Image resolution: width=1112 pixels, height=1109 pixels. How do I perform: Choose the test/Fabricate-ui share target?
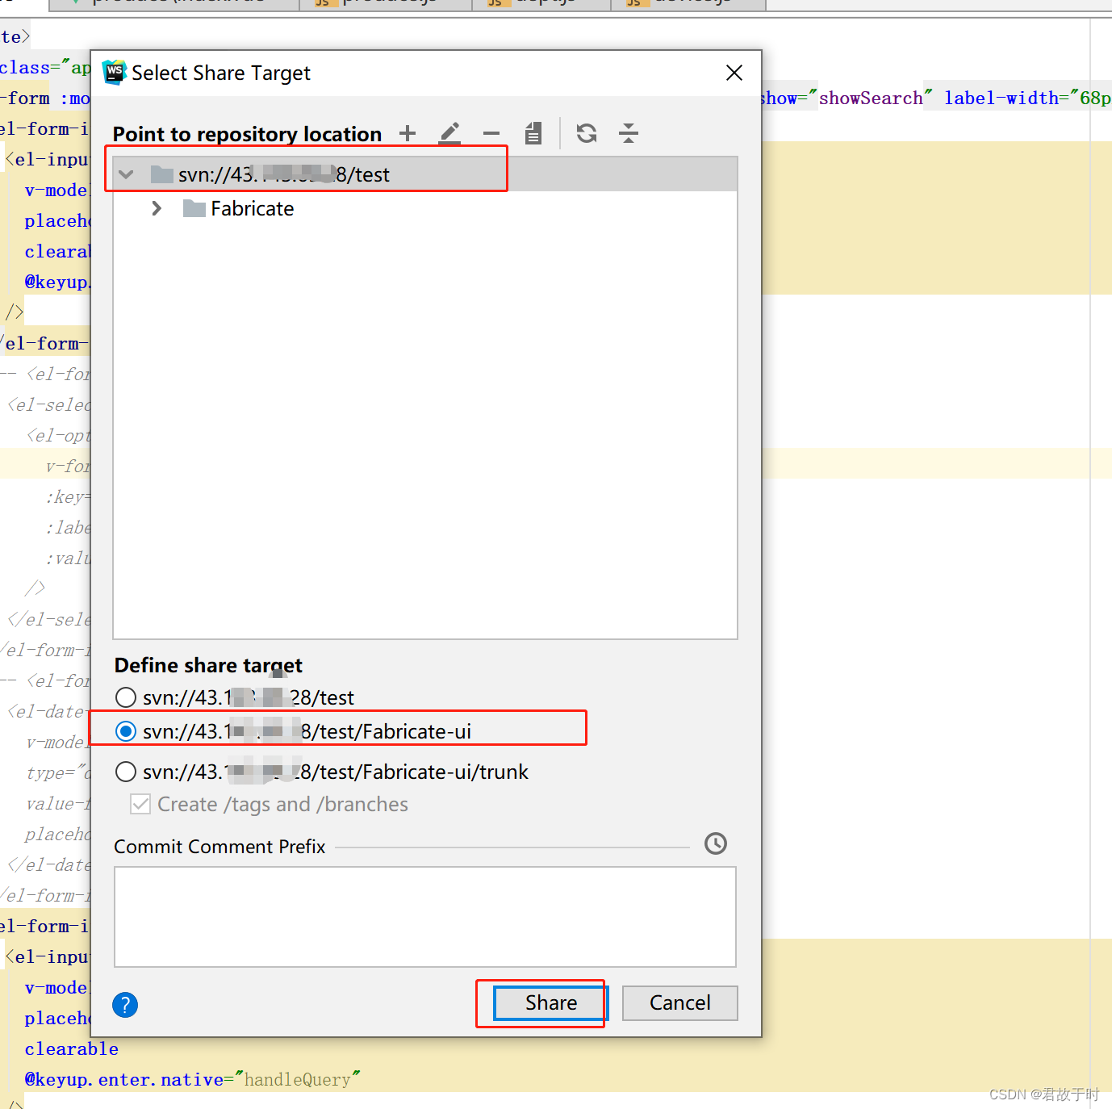(126, 731)
